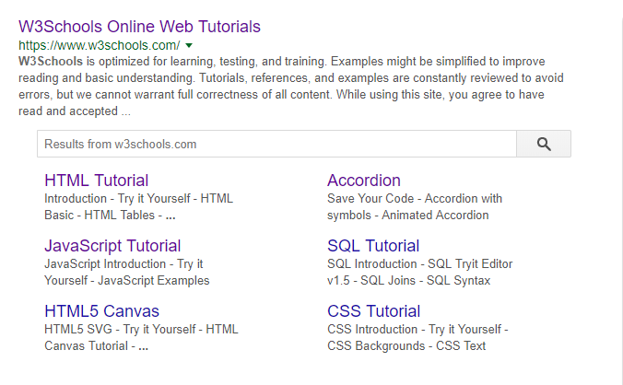Screen dimensions: 623x385
Task: Click 'JavaScript Introduction - Try it' text
Action: click(x=123, y=264)
